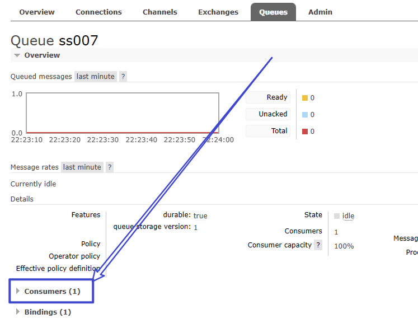Click the gray idle state indicator square
This screenshot has height=328, width=418.
pos(337,216)
